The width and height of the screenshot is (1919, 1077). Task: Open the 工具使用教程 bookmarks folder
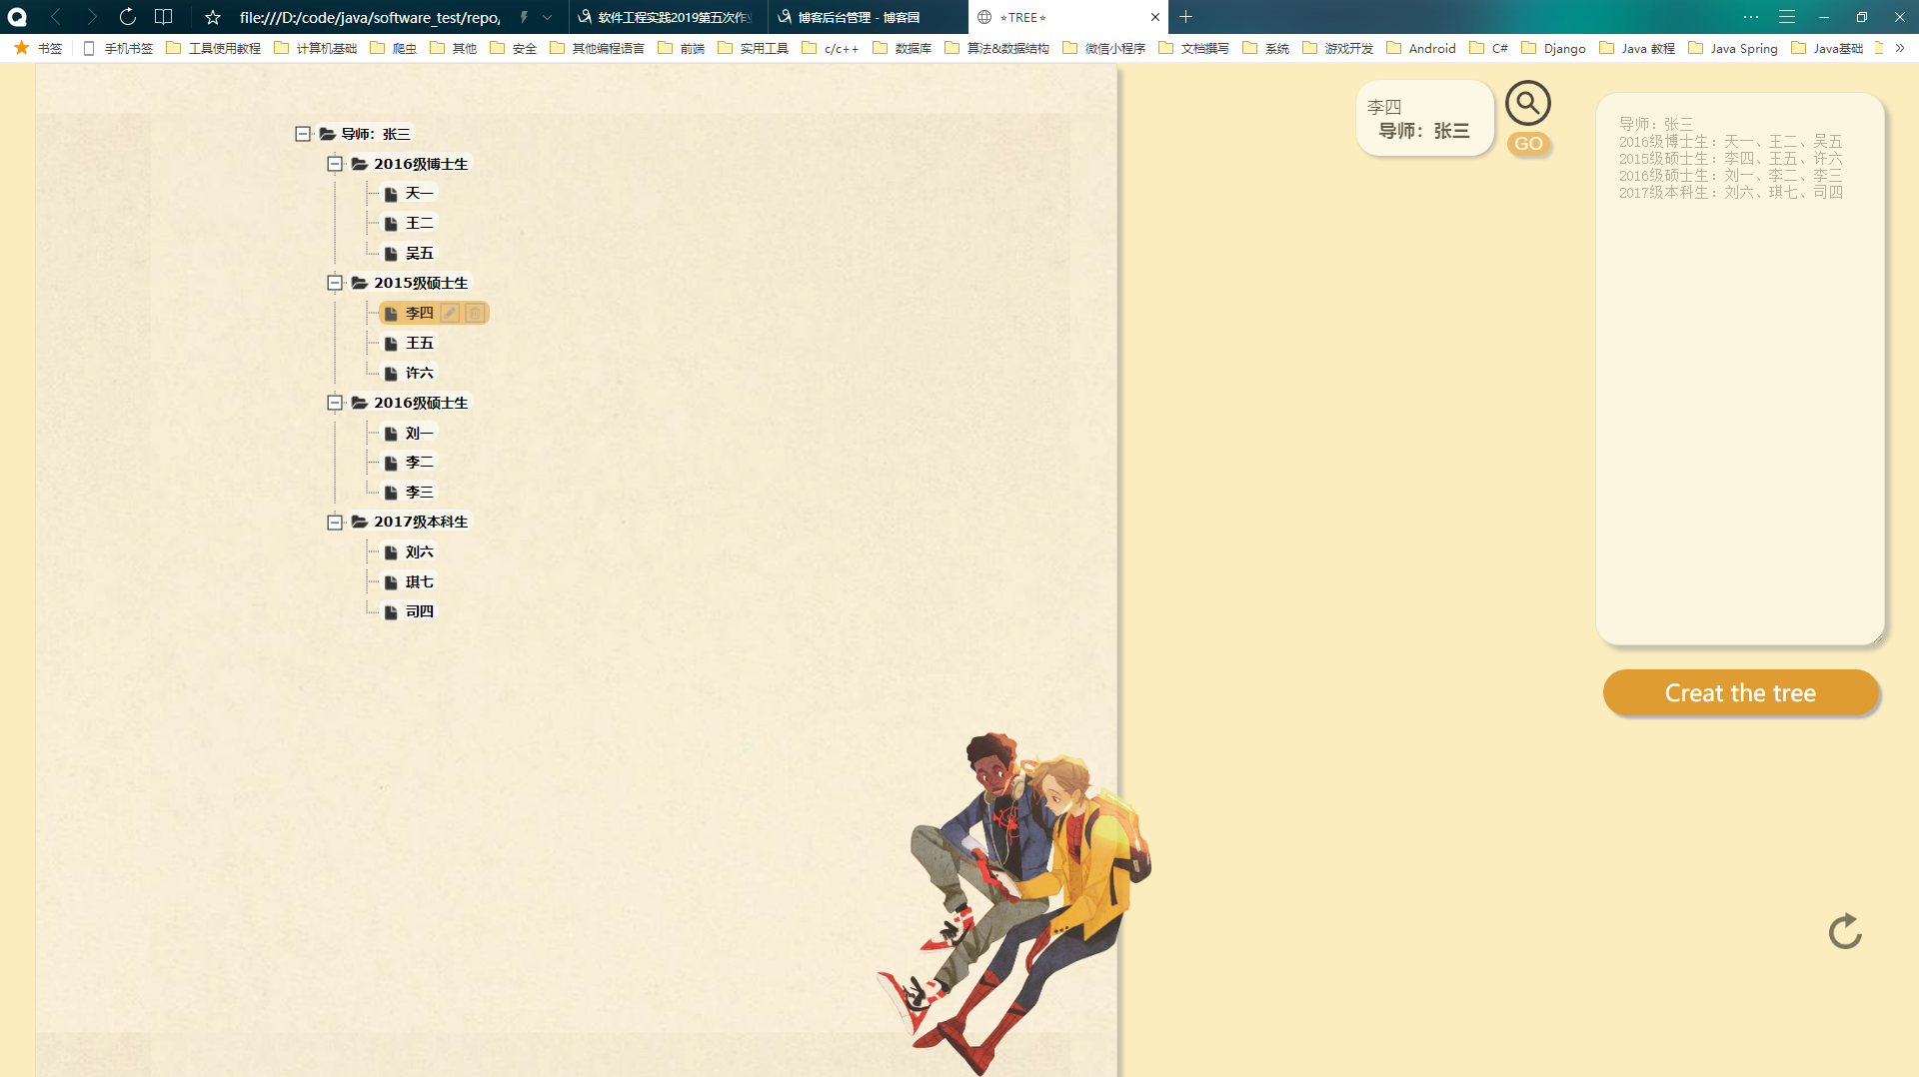(213, 48)
